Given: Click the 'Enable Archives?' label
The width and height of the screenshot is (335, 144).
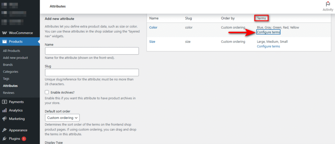Looking at the screenshot, I should (62, 92).
